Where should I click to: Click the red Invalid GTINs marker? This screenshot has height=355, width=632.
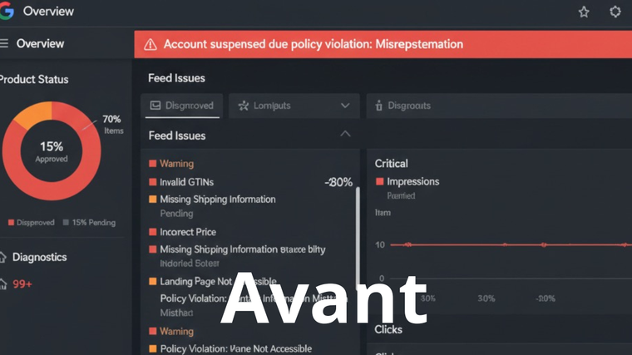click(x=152, y=182)
